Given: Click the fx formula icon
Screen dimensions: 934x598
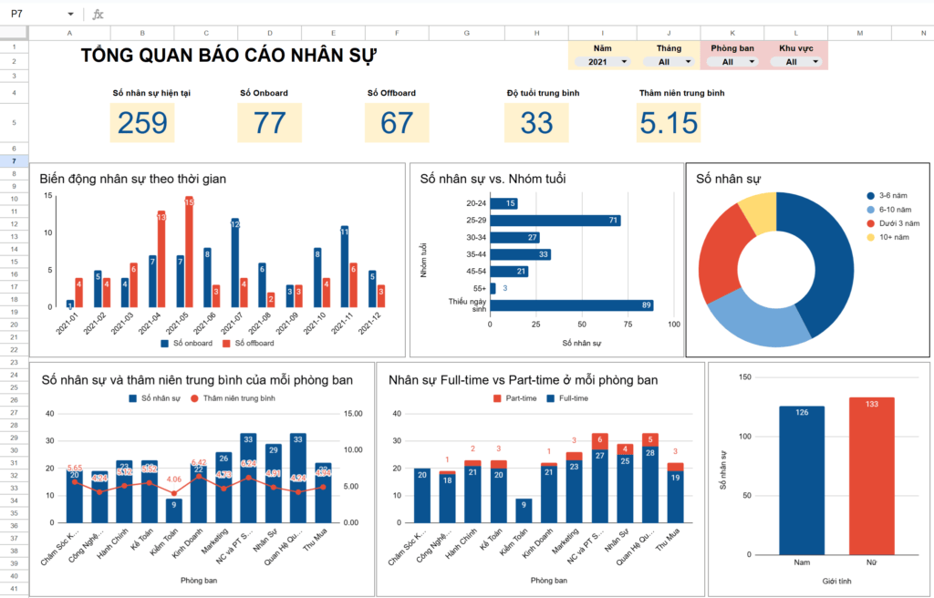Looking at the screenshot, I should [x=98, y=14].
